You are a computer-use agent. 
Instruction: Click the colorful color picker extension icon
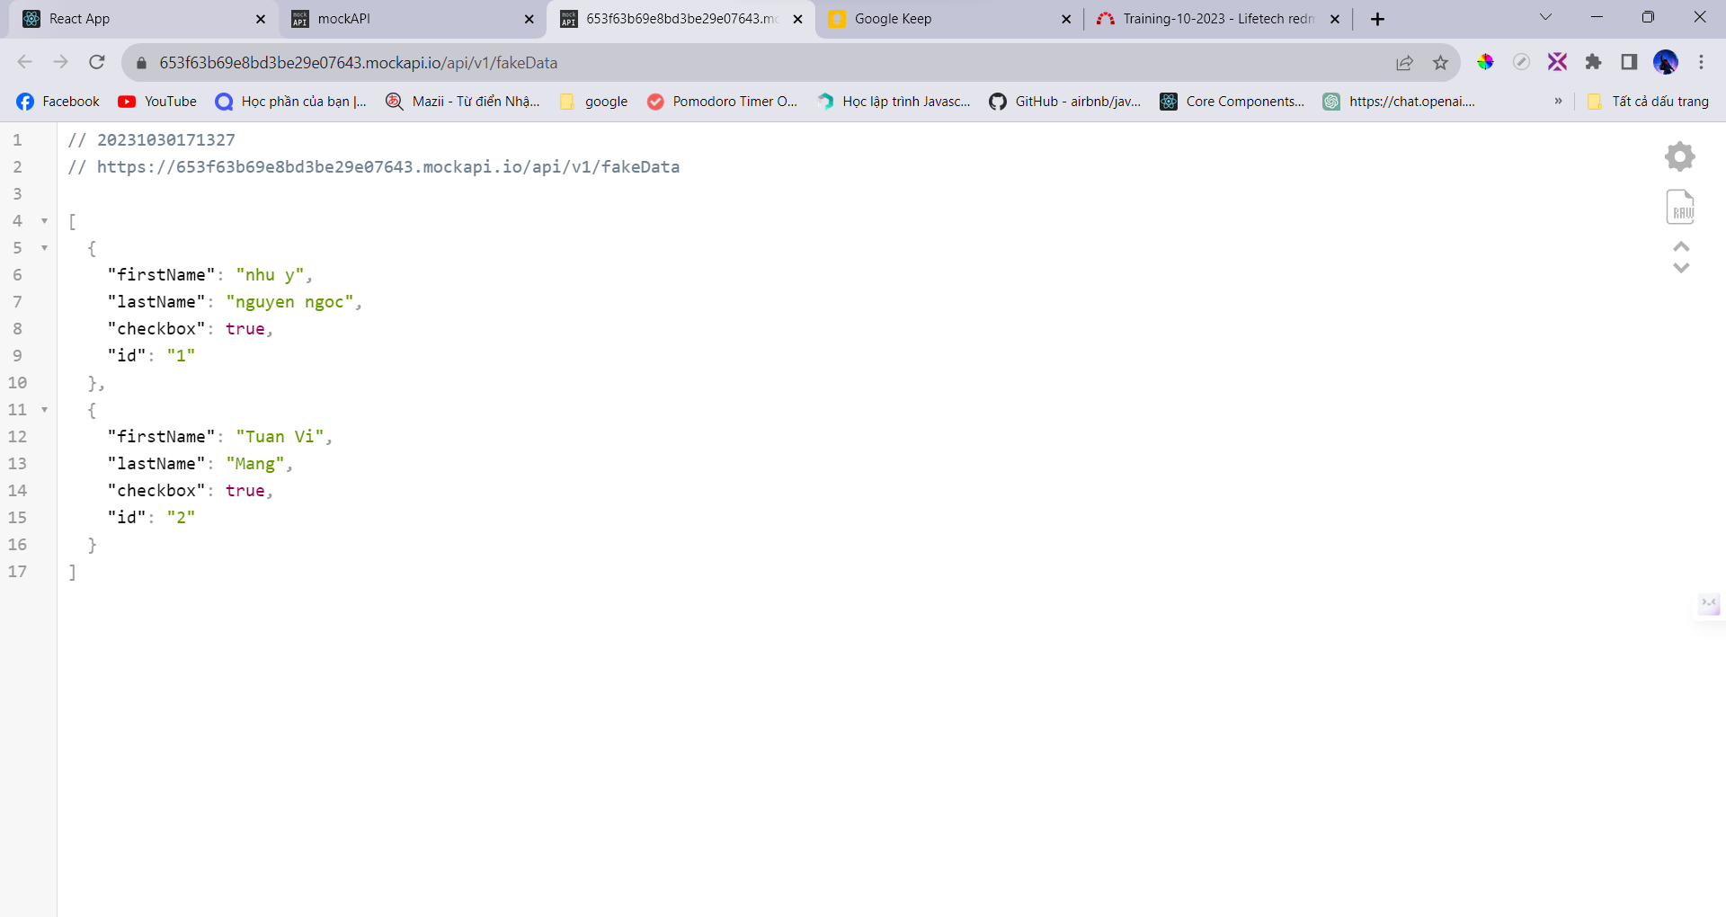pyautogui.click(x=1485, y=62)
